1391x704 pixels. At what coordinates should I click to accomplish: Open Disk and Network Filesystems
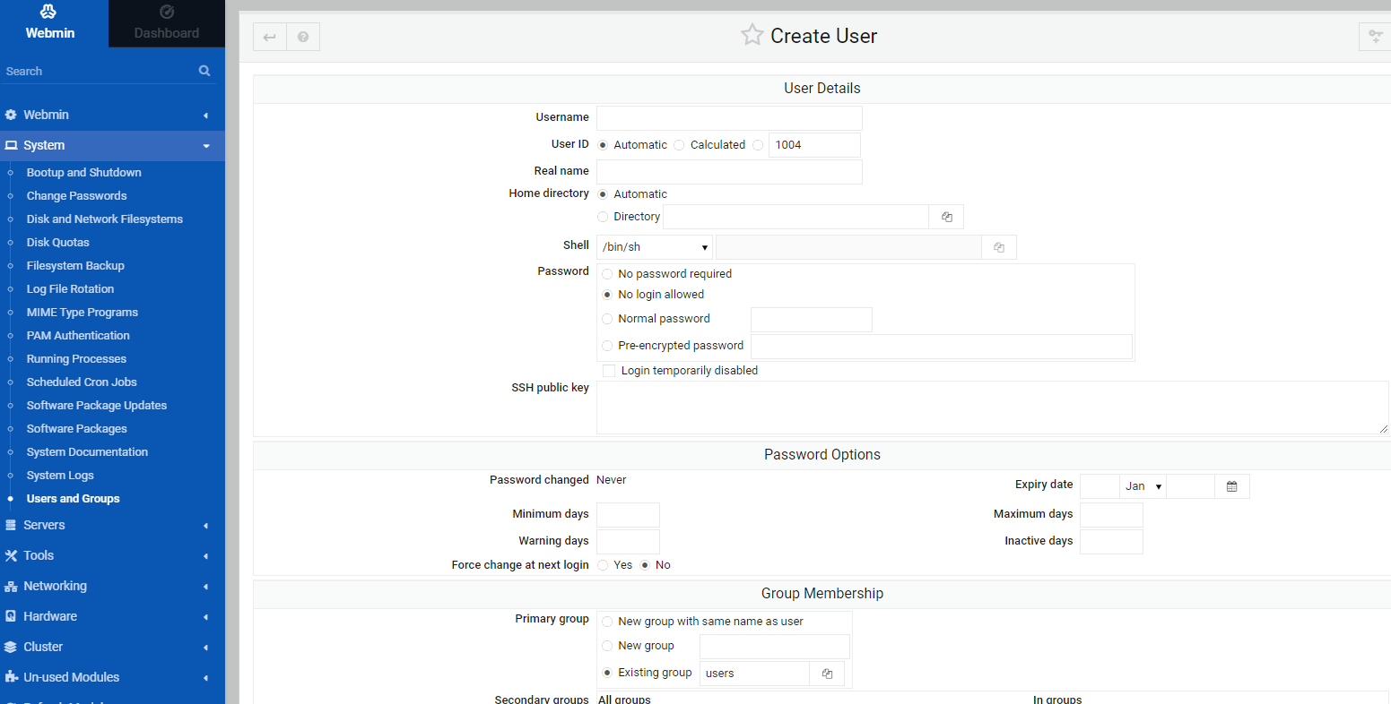click(104, 219)
